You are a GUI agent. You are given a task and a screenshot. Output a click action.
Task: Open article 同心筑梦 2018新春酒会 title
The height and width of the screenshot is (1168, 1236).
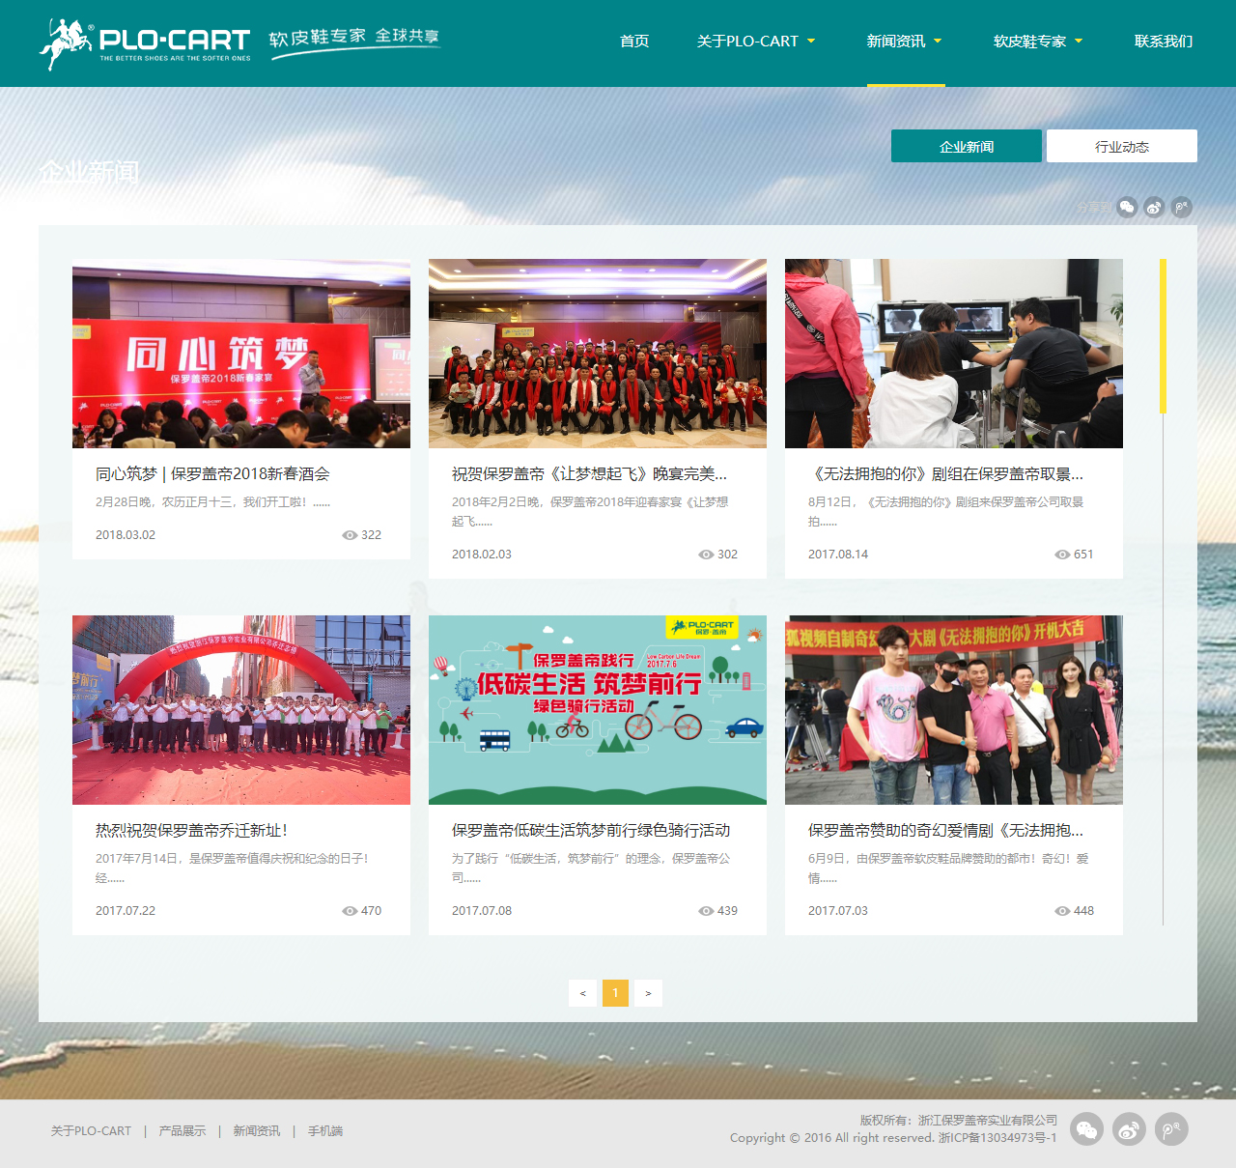coord(212,473)
